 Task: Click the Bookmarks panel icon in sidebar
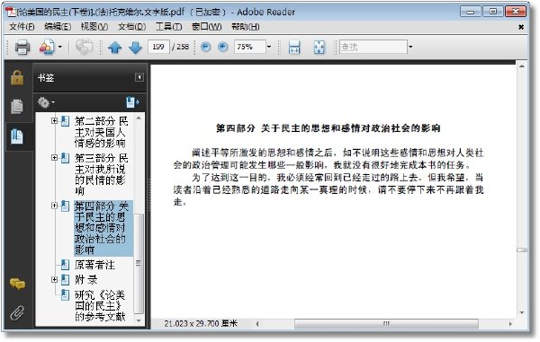[x=17, y=136]
